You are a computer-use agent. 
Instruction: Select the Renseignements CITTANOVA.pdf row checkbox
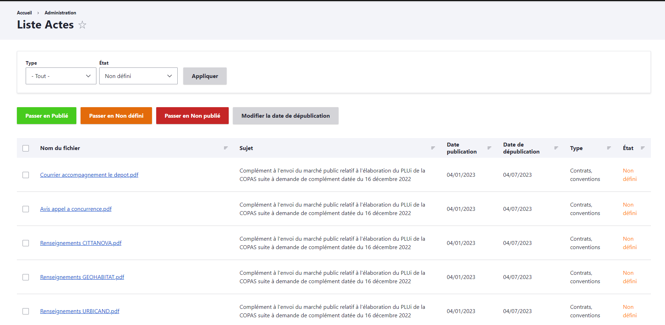tap(26, 243)
